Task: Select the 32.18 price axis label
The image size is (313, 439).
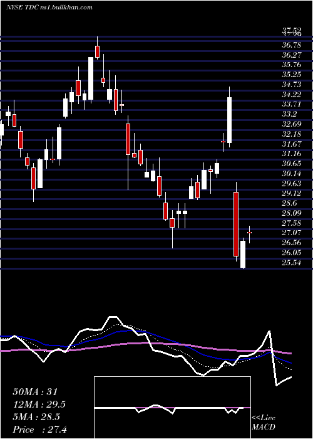Action: click(292, 134)
